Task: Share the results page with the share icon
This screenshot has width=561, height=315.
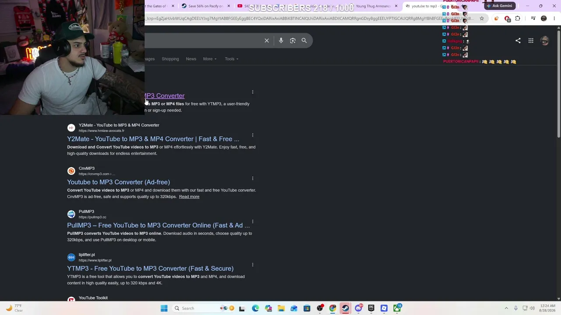Action: 518,41
